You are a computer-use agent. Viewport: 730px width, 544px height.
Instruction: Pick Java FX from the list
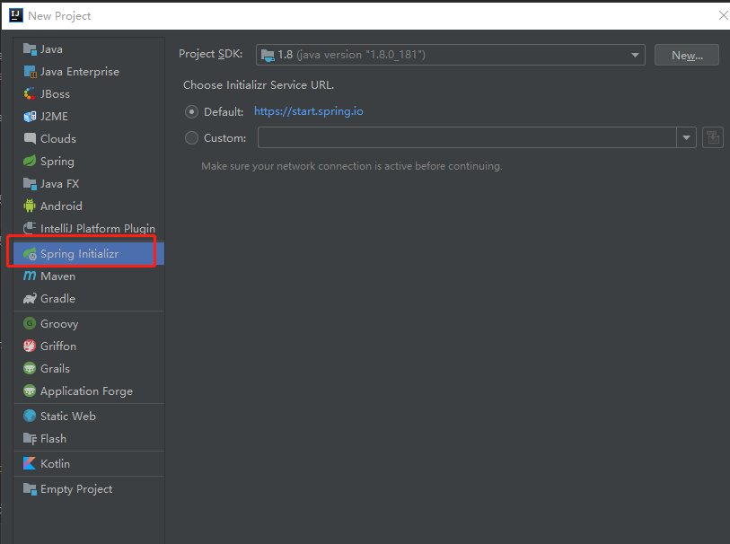click(x=89, y=183)
